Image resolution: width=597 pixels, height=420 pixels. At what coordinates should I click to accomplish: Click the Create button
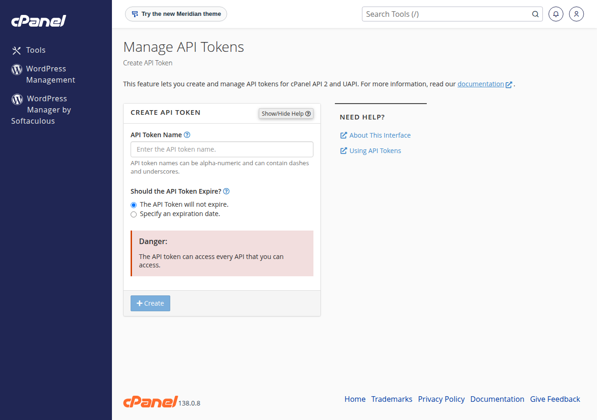pyautogui.click(x=150, y=303)
